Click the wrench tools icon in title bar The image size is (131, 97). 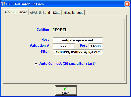[x=3, y=4]
